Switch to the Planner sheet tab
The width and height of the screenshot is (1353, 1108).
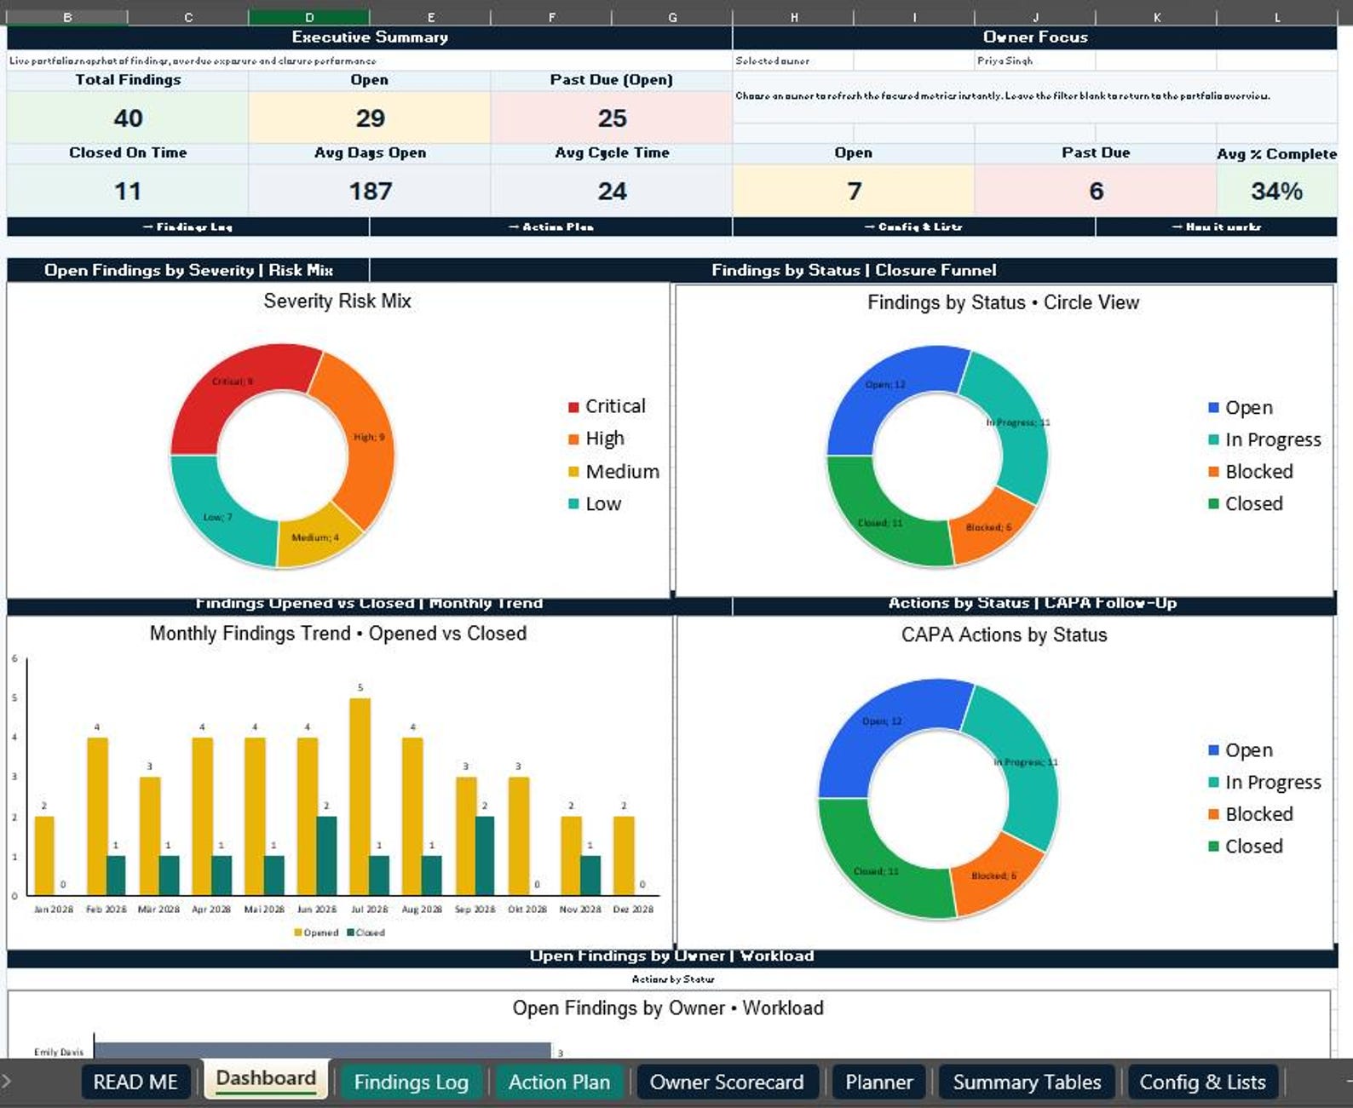pos(878,1082)
